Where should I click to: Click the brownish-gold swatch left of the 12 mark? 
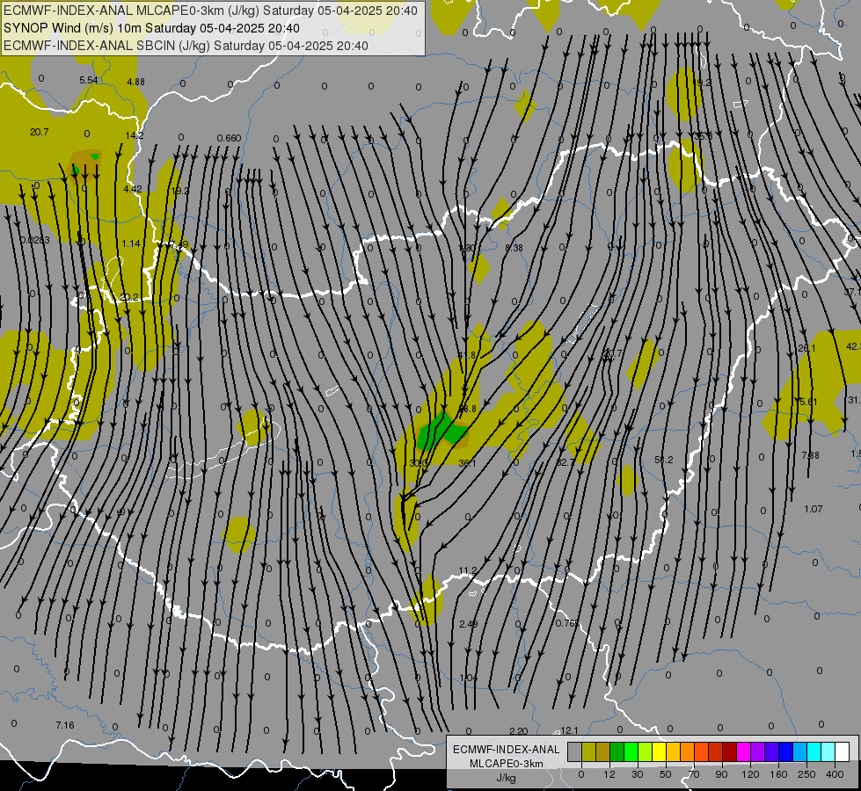click(x=603, y=751)
